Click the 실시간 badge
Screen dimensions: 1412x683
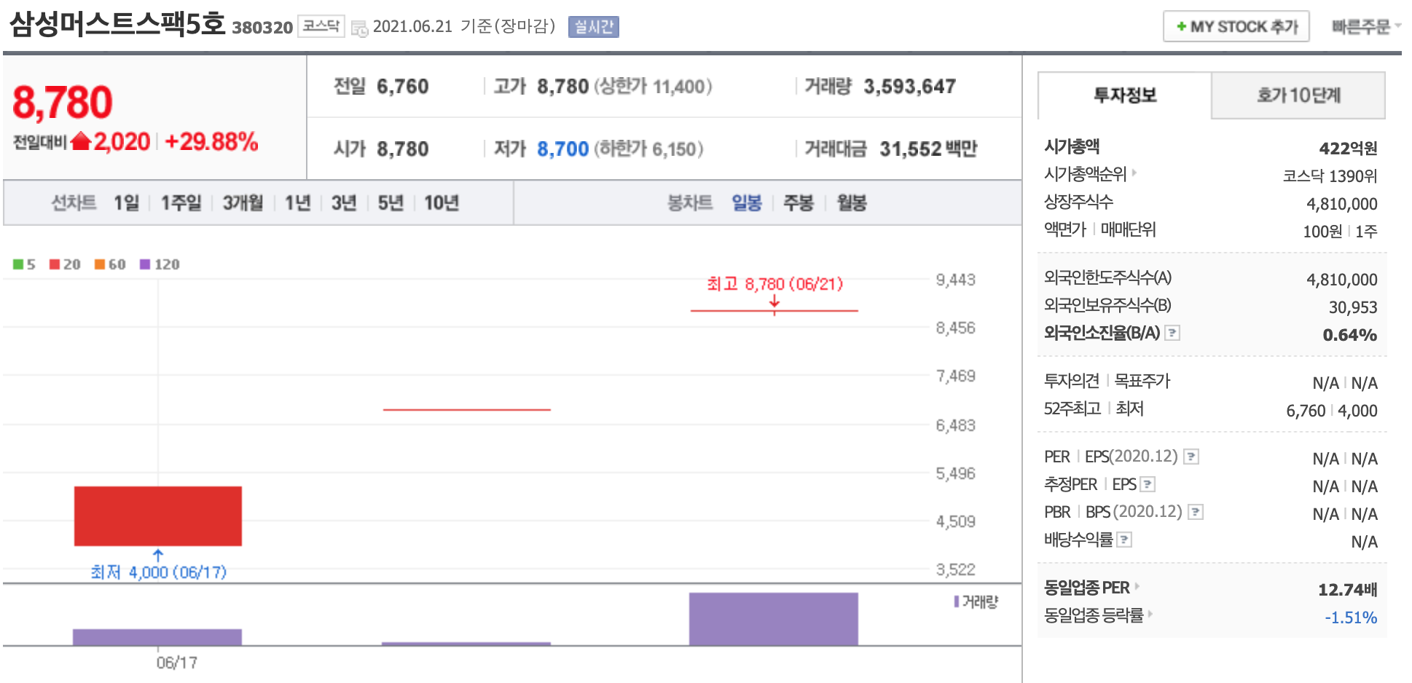(x=594, y=27)
